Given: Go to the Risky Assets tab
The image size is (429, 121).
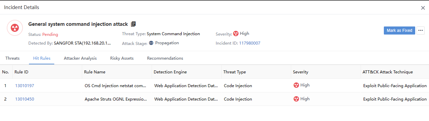Looking at the screenshot, I should coord(122,58).
